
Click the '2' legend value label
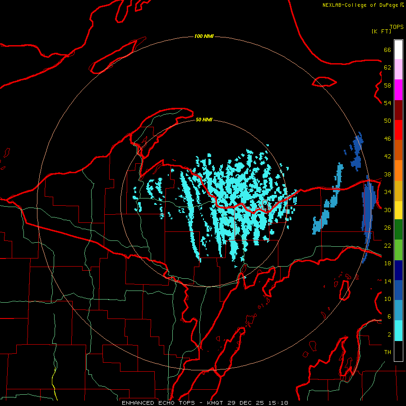click(389, 335)
